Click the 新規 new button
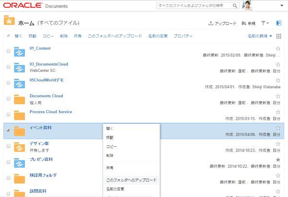Viewport: 288px width, 197px height. tap(249, 23)
